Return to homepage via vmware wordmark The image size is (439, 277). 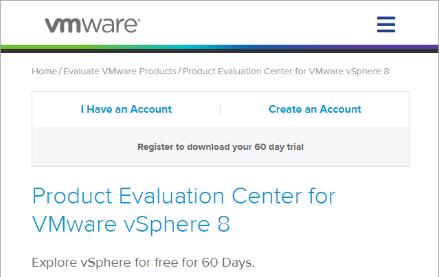[93, 25]
